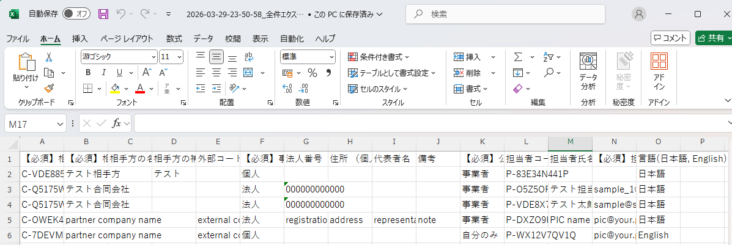Click the AutoSum sigma icon
Screen dimensions: 732x245
(x=518, y=57)
